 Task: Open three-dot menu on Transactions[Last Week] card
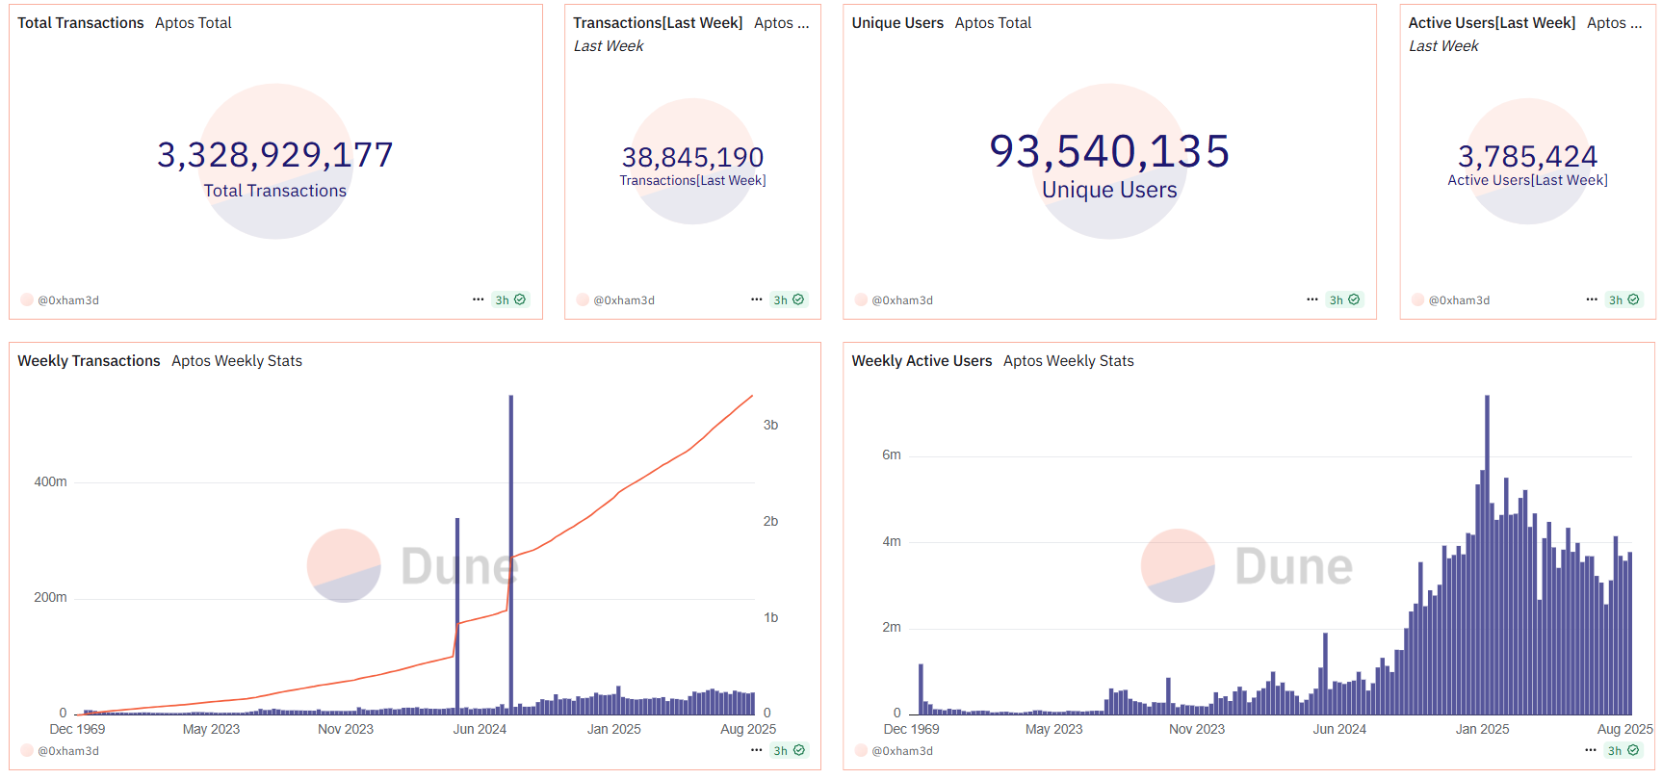click(756, 299)
